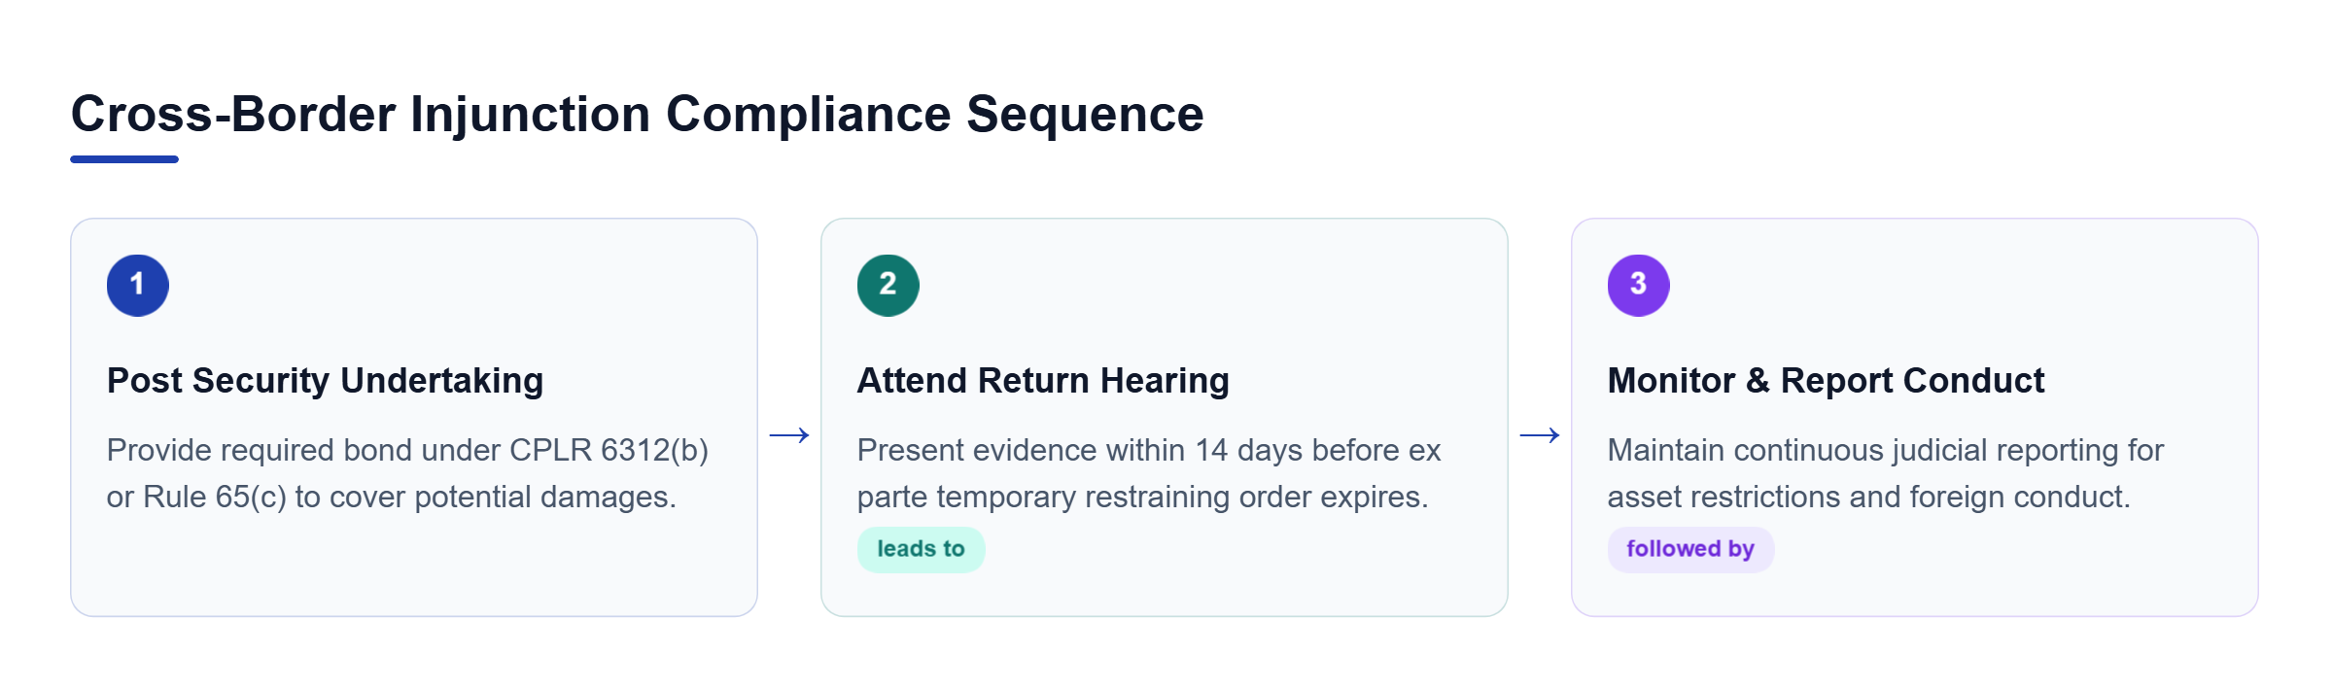Click the blue step 1 circle
Image resolution: width=2333 pixels, height=688 pixels.
point(138,286)
